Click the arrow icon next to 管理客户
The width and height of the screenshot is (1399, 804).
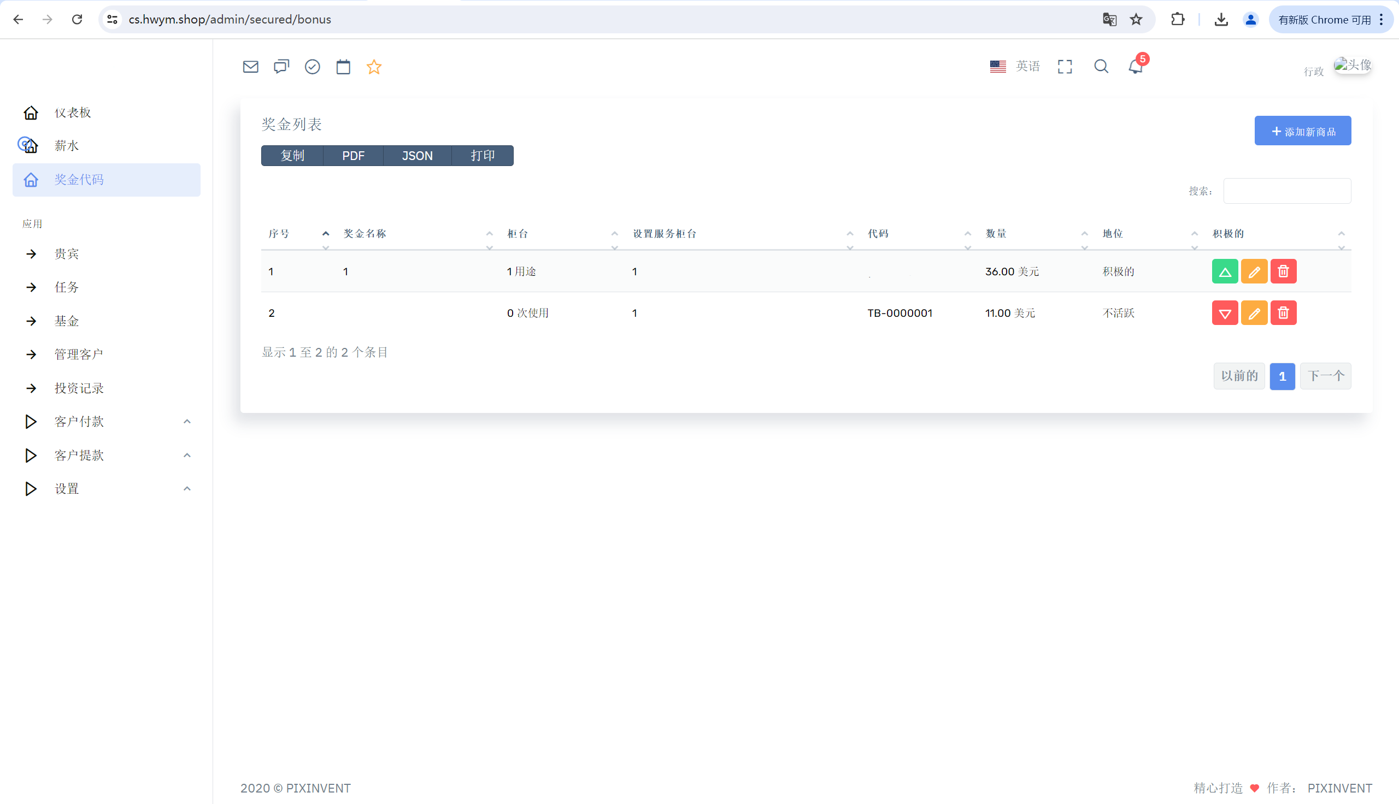click(x=31, y=354)
